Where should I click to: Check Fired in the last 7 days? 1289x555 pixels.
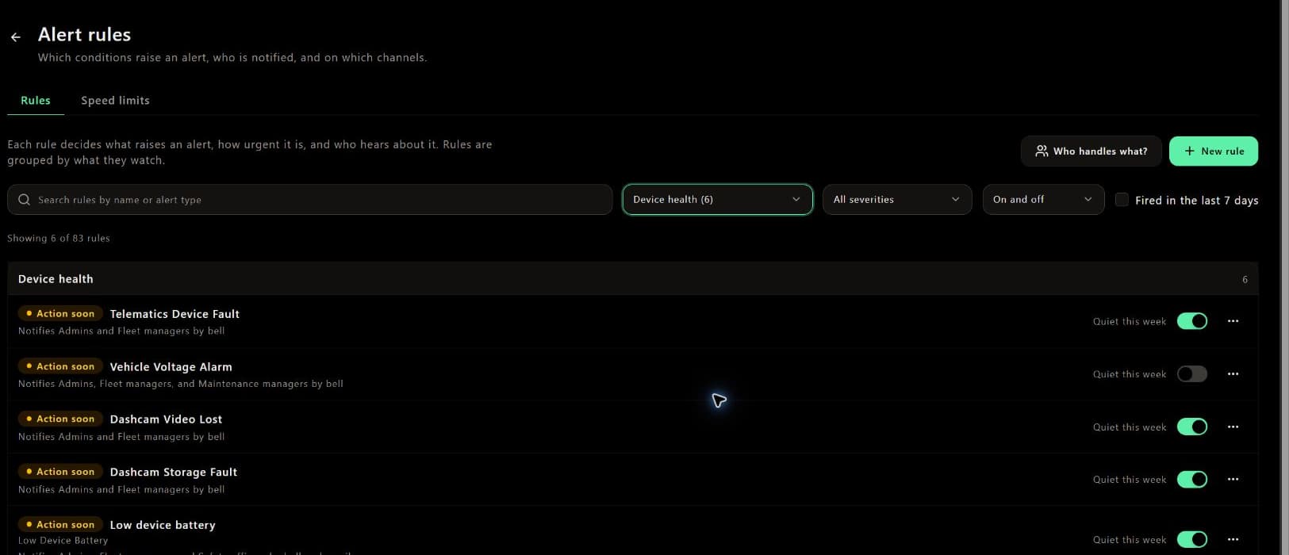(x=1122, y=200)
